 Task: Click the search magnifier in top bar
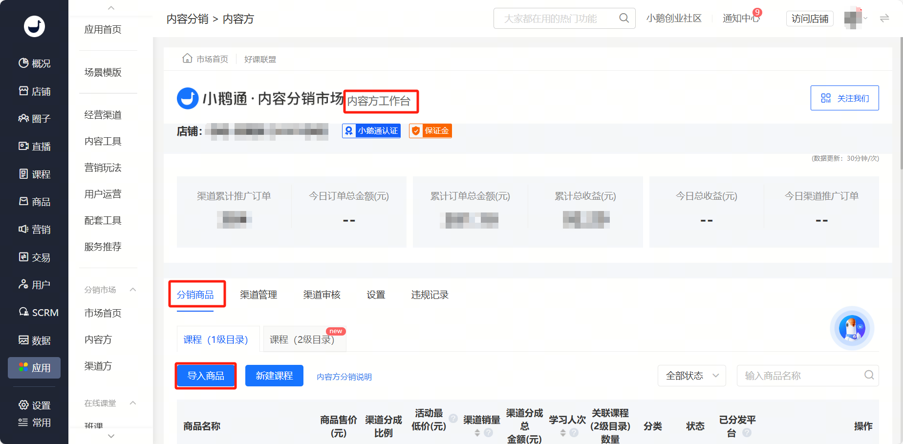(624, 18)
